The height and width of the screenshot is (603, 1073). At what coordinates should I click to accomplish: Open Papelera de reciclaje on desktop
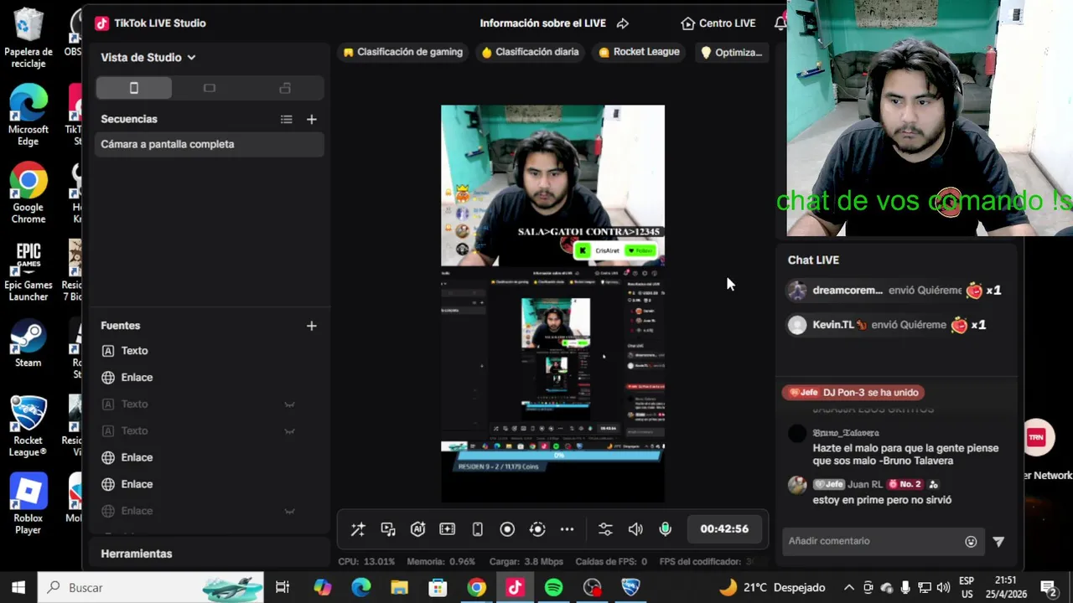click(28, 39)
